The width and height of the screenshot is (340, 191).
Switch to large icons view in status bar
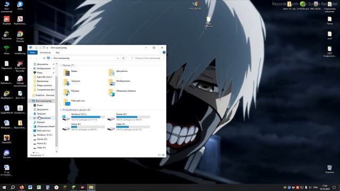click(x=163, y=155)
